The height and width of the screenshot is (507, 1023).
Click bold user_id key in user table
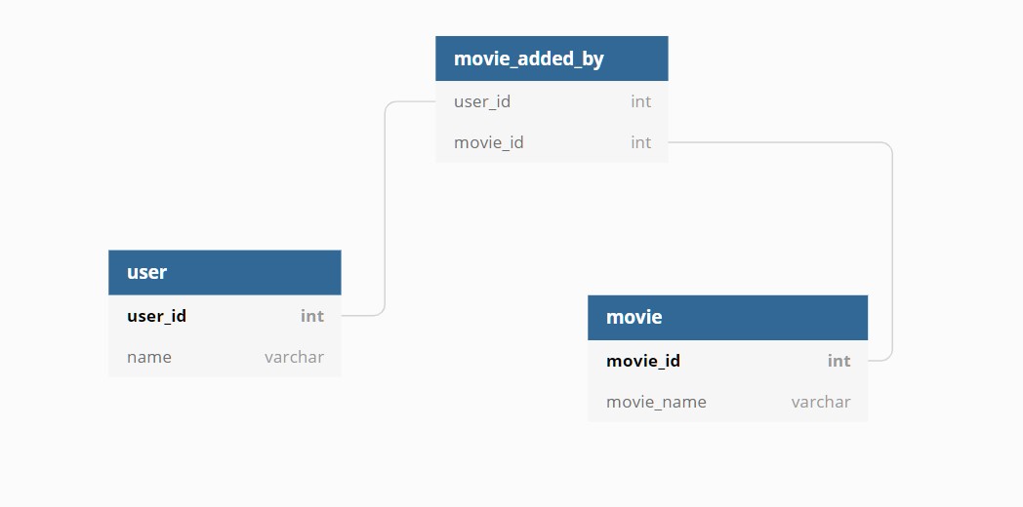click(x=156, y=316)
